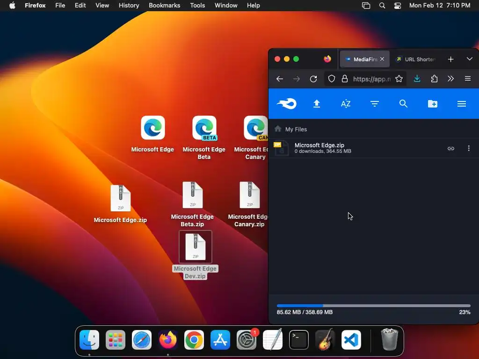
Task: Open the MediaFire hamburger menu in blue toolbar
Action: [462, 104]
